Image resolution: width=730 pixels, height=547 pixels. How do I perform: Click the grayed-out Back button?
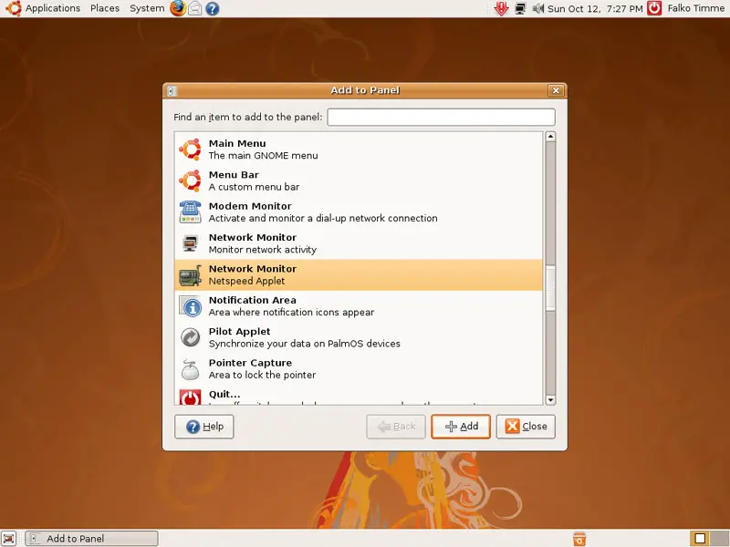(396, 427)
